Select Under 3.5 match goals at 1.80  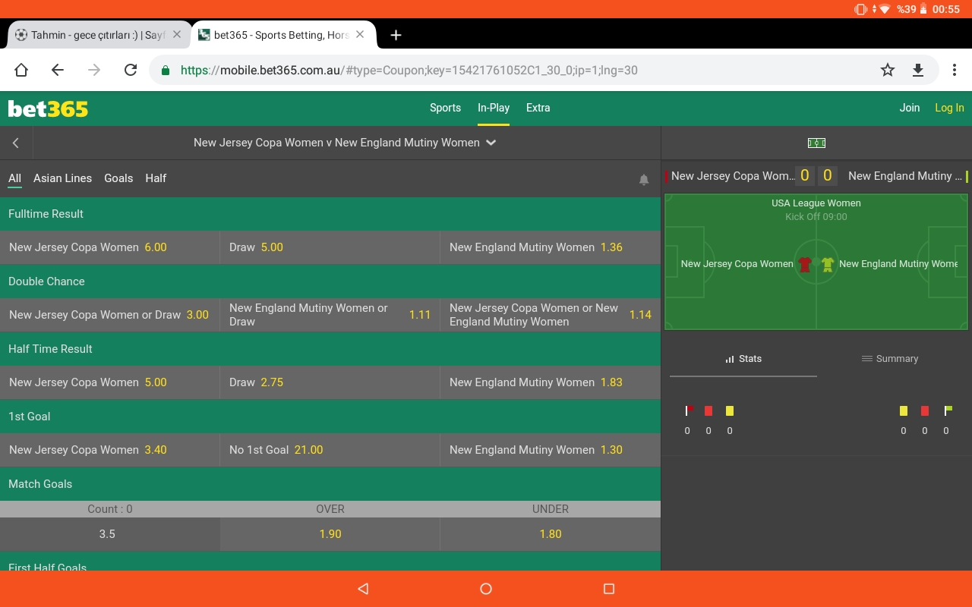[551, 534]
